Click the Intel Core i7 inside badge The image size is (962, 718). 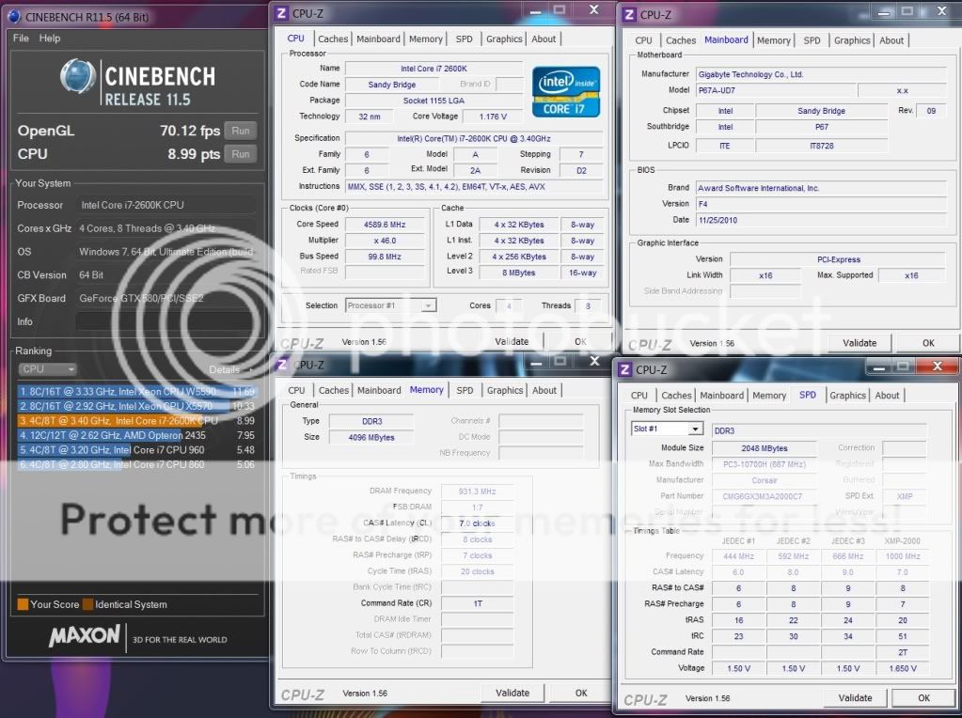tap(566, 92)
